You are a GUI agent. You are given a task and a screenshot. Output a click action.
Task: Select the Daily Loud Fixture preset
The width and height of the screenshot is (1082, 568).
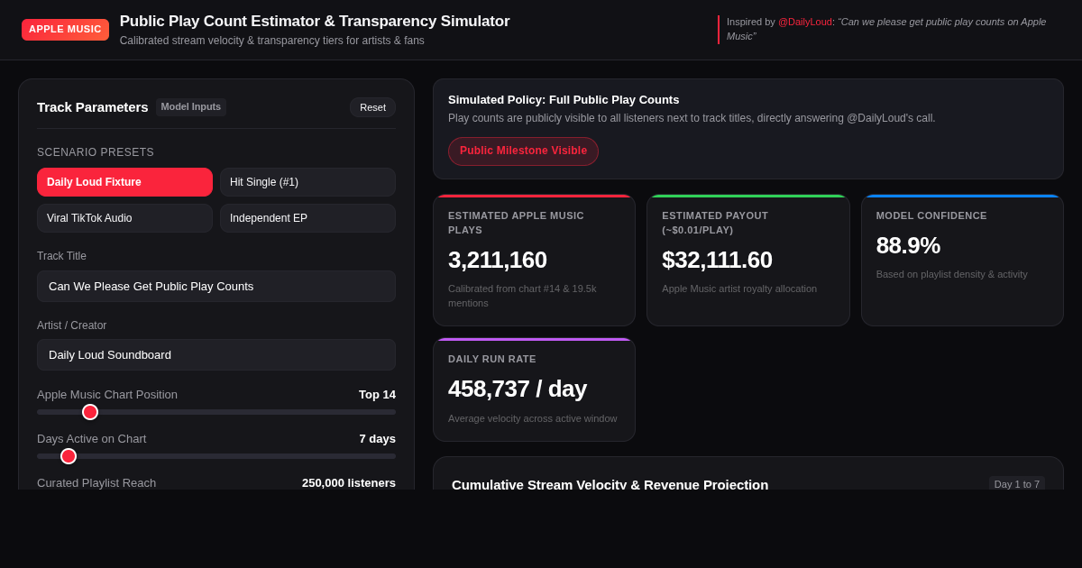(124, 182)
